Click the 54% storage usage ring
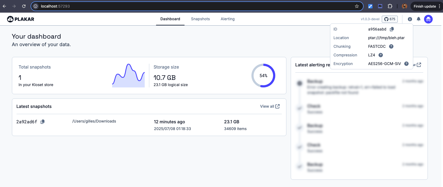Screen dimensions: 443x187 tap(263, 76)
